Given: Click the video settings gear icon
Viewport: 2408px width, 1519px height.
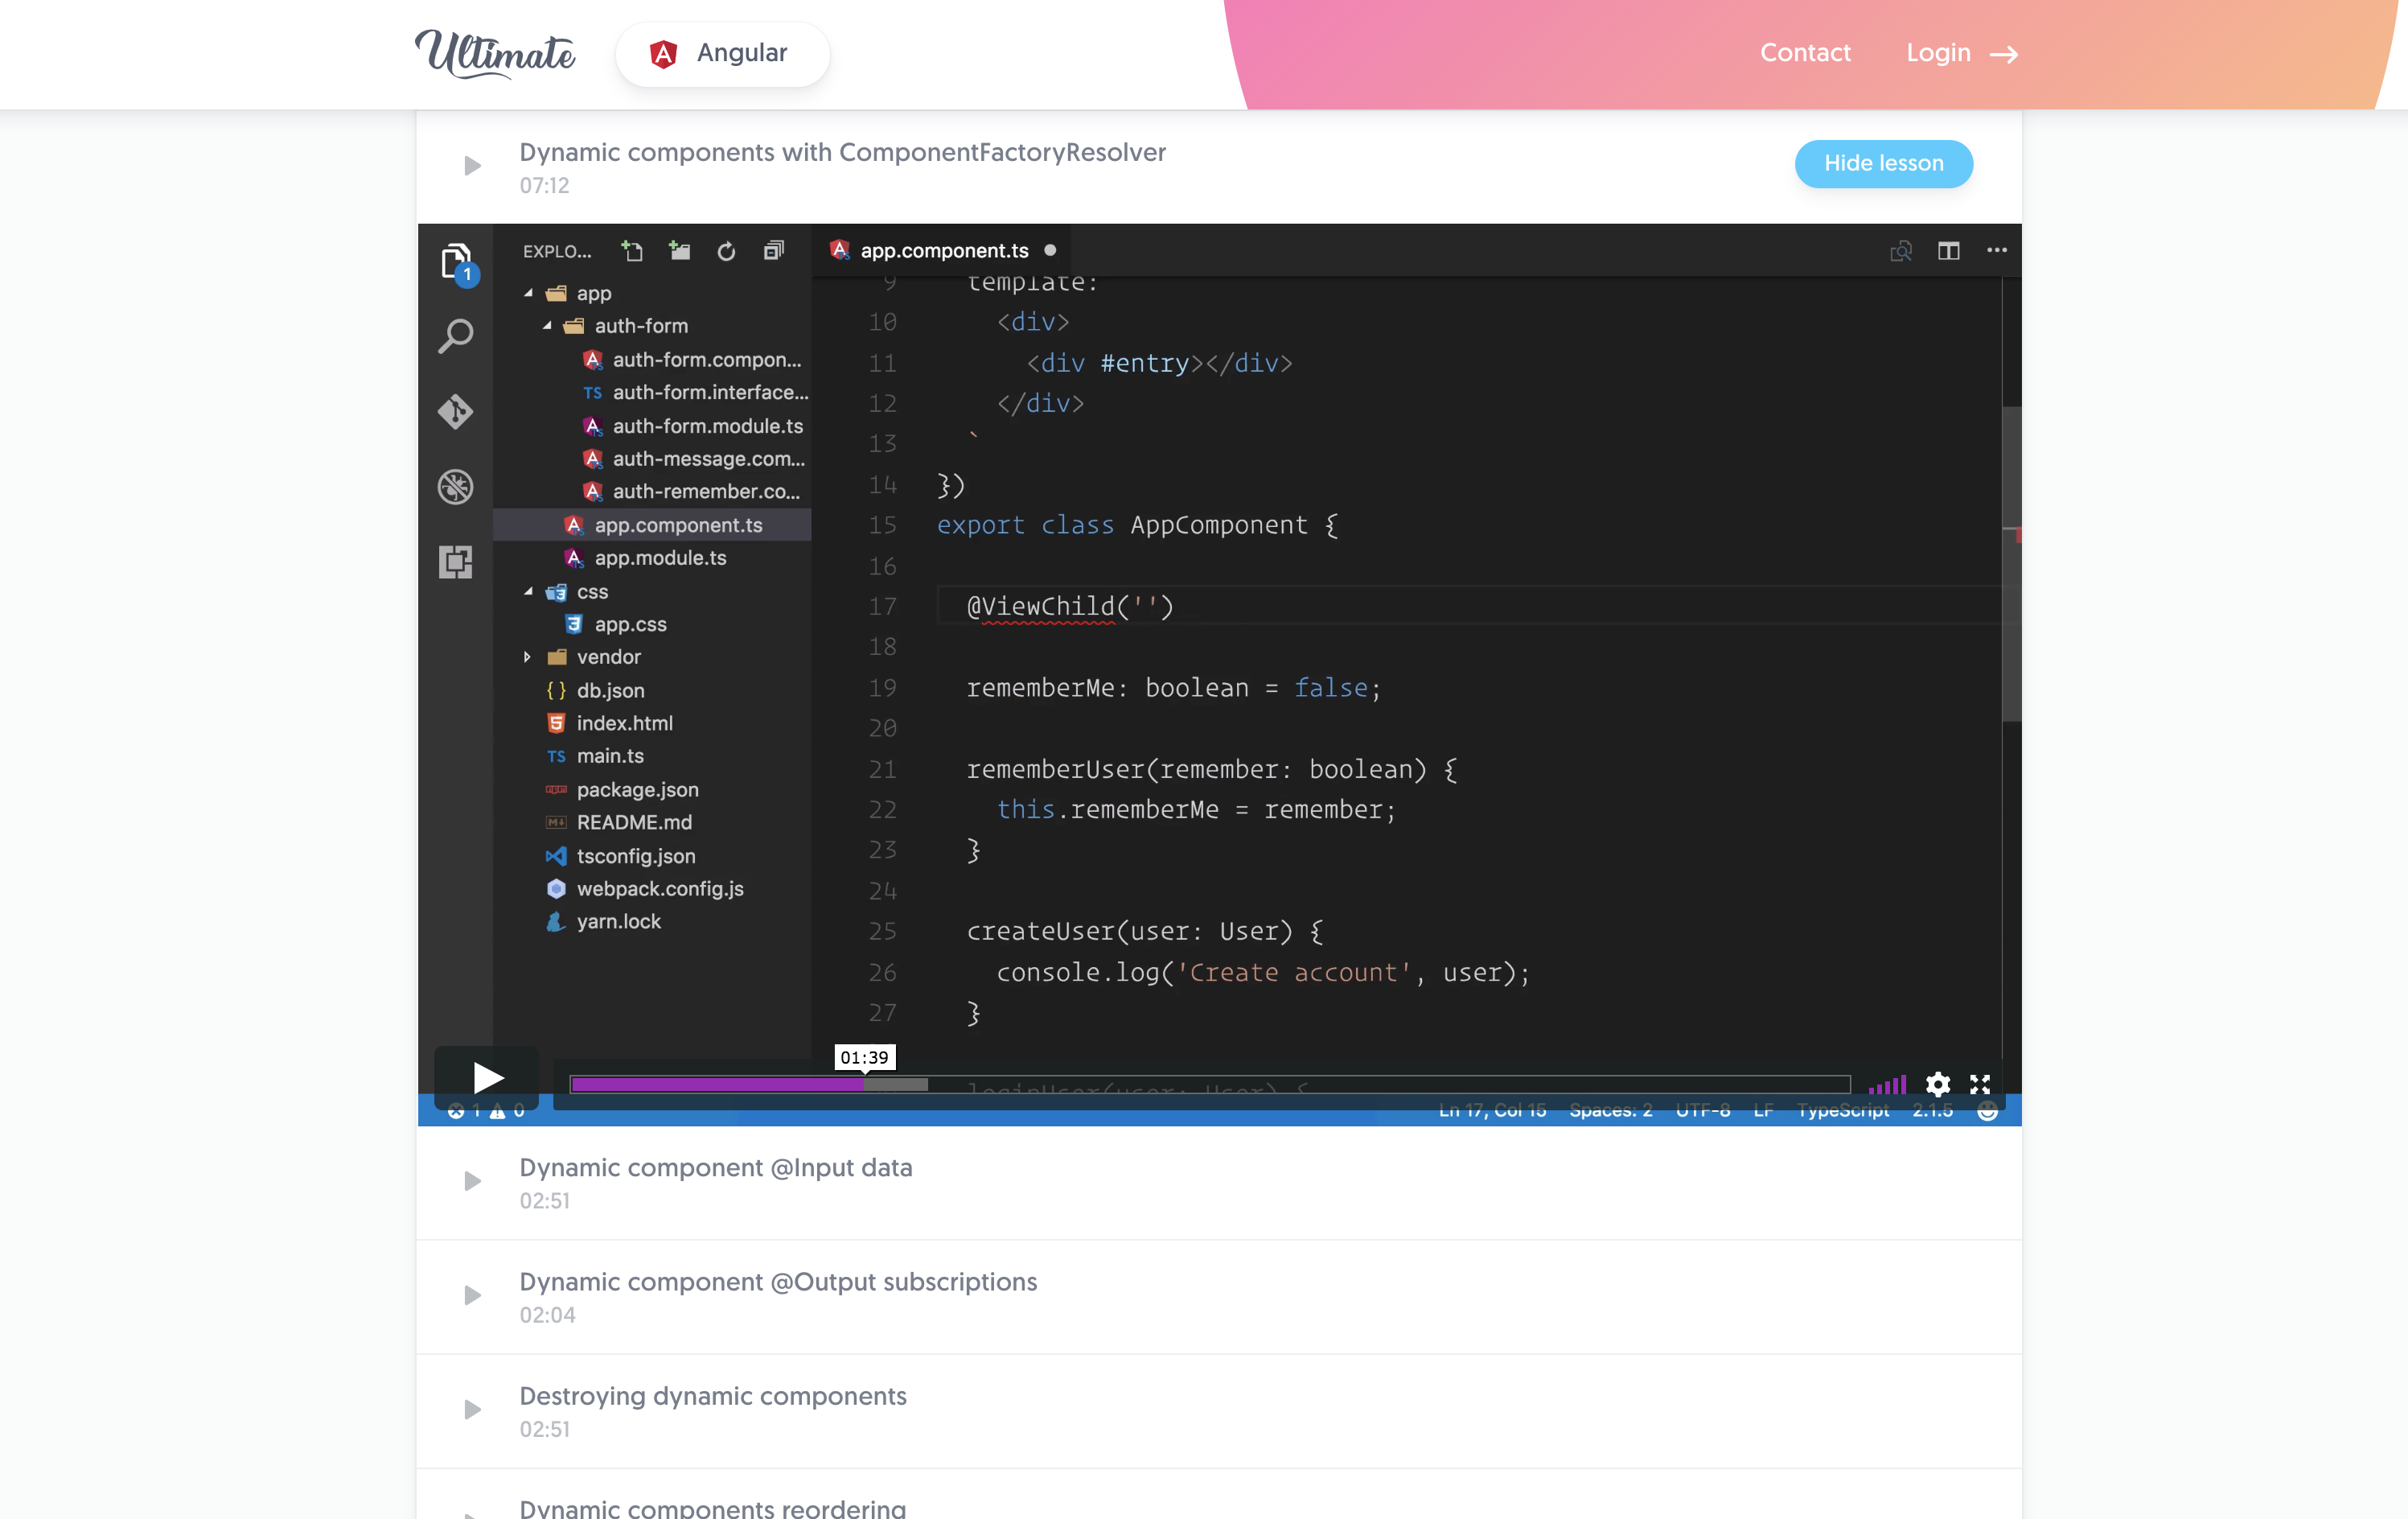Looking at the screenshot, I should tap(1937, 1084).
